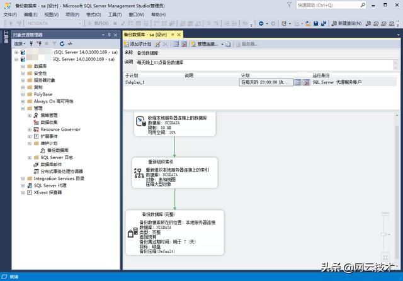
Task: Open subplan properties pencil icon
Action: pos(157,44)
